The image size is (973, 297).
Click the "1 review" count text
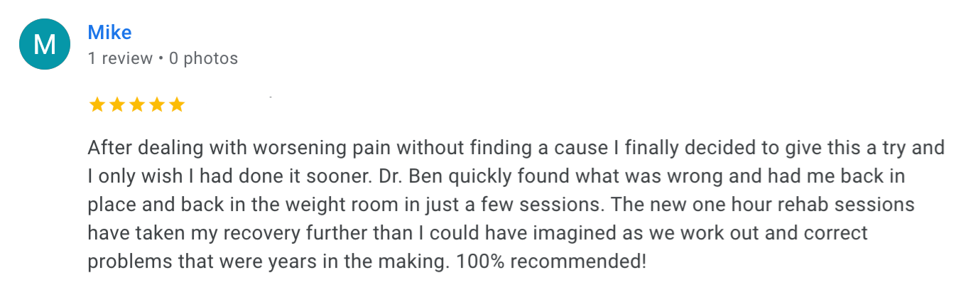tap(120, 58)
